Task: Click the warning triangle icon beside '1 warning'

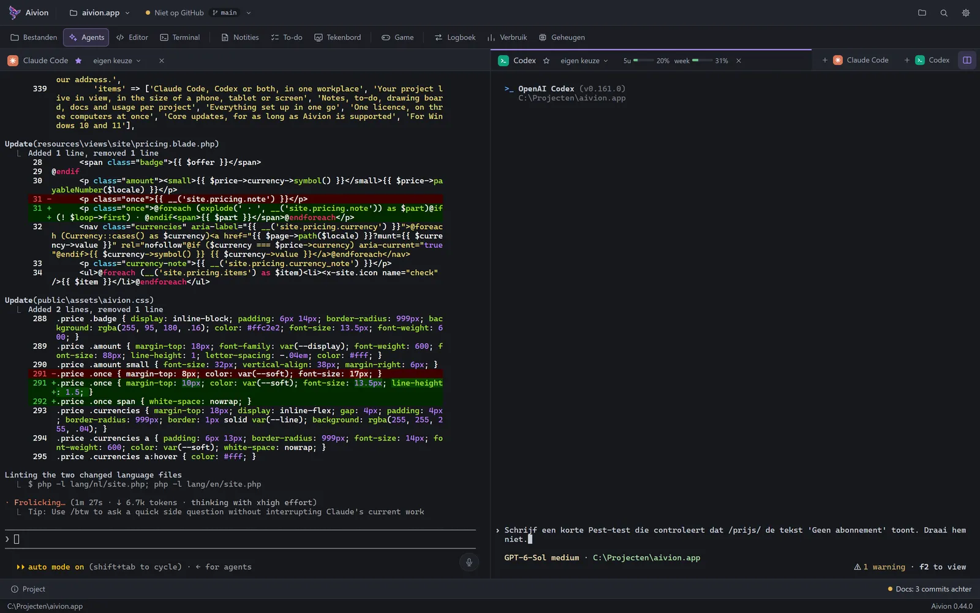Action: coord(858,567)
